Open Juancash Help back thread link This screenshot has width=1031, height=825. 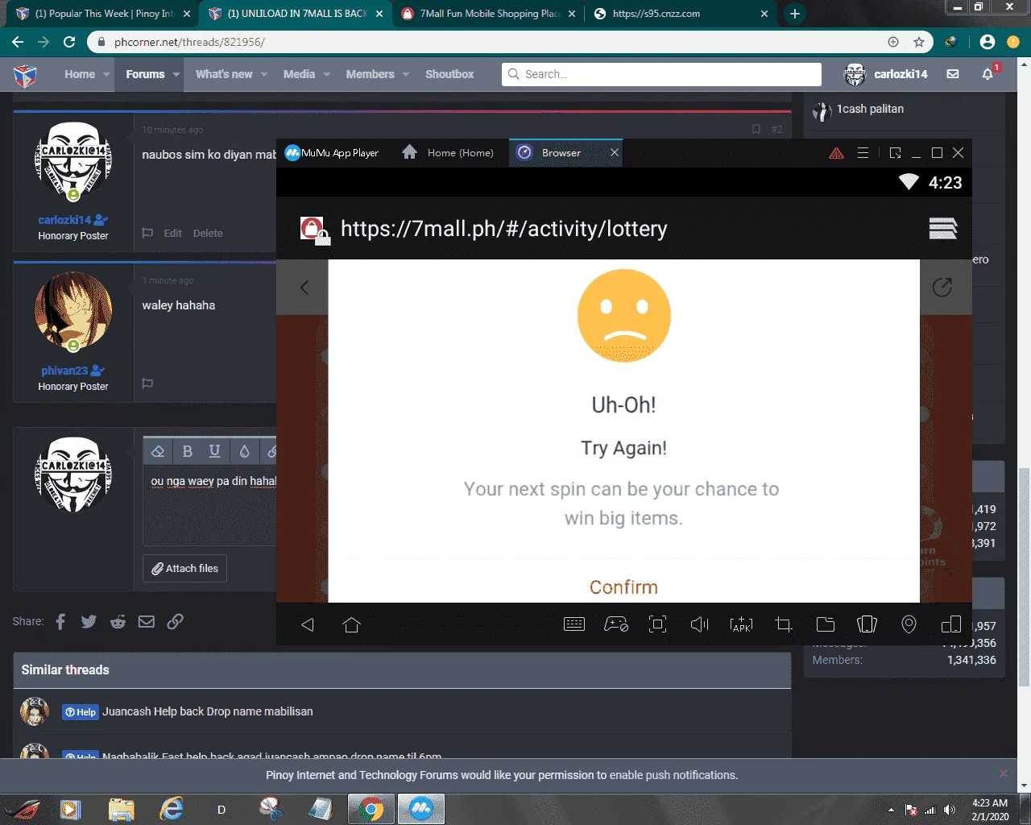point(208,711)
